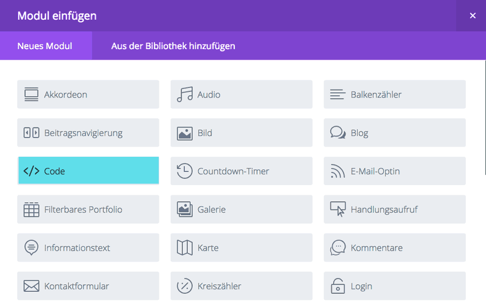Click the module list vertical scrollbar

[485, 118]
